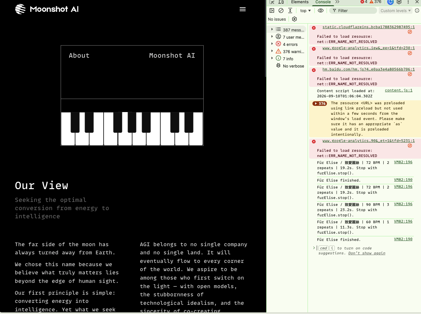Click the red error icon on the hm.baidu.com row

[314, 70]
